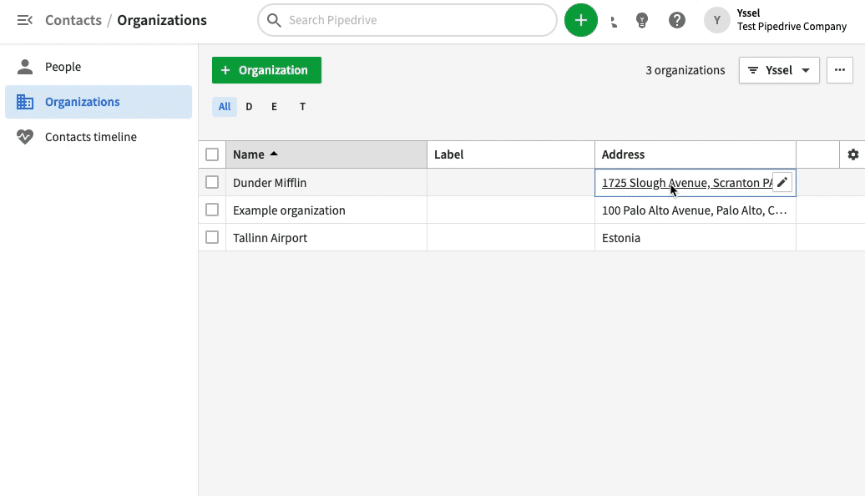Click the Organizations building icon
This screenshot has width=865, height=496.
coord(25,102)
